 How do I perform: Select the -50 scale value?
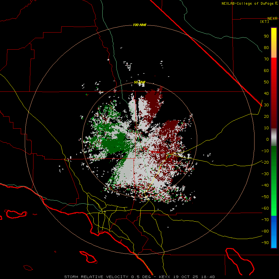265,197
